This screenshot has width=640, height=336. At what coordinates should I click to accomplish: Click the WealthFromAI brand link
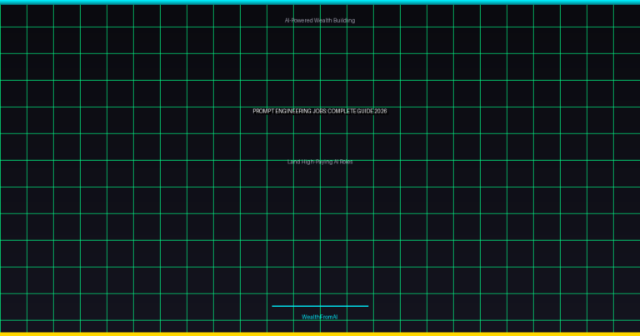(320, 317)
